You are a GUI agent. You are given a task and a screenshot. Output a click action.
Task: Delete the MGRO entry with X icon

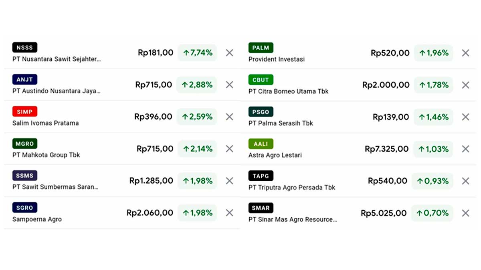point(229,149)
